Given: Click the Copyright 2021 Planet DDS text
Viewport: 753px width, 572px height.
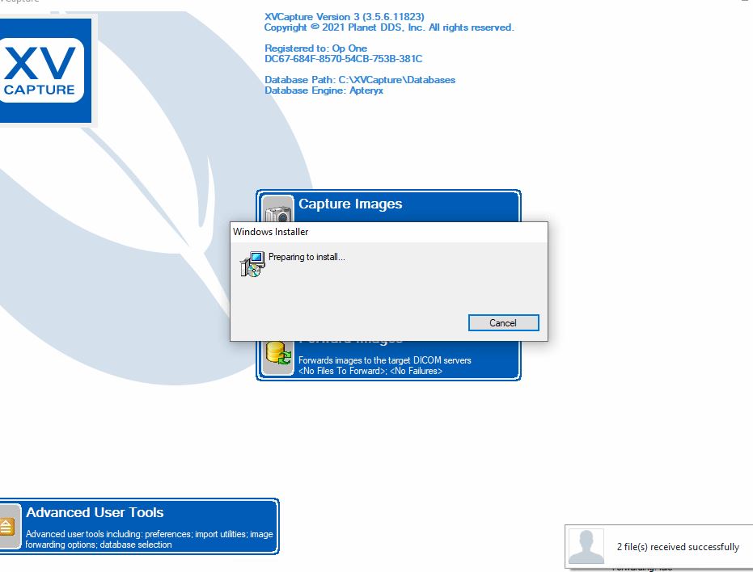Looking at the screenshot, I should click(x=389, y=27).
